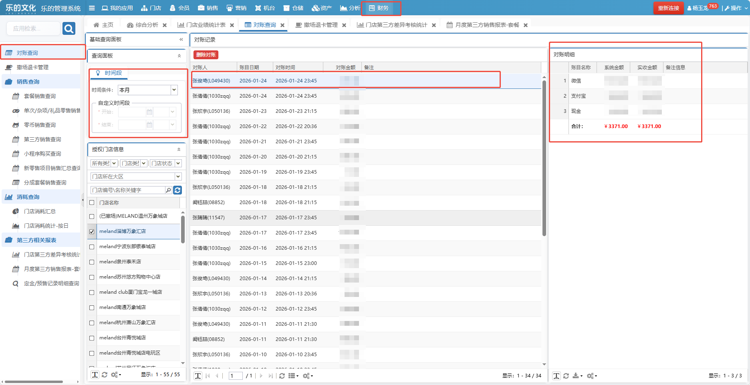Check the meland泉州泰禾店 checkbox
The image size is (750, 385).
point(92,262)
